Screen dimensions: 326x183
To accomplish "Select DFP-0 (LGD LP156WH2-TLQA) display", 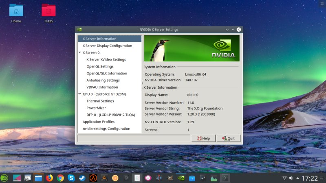I will click(x=110, y=115).
